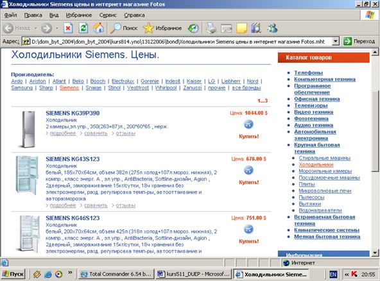Image resolution: width=380 pixels, height=281 pixels.
Task: Click the Stop toolbar icon with the red X
Action: 68,28
